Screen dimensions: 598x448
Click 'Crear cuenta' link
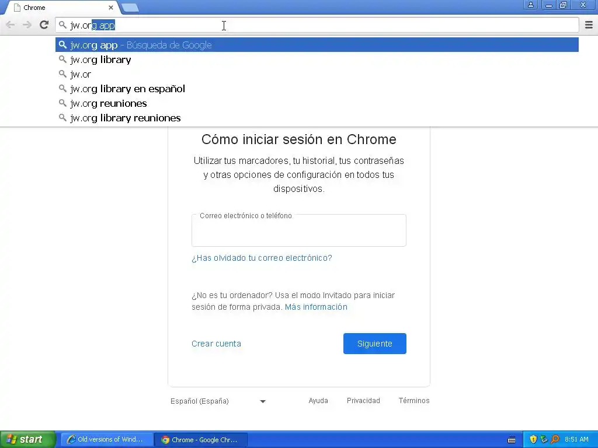216,344
